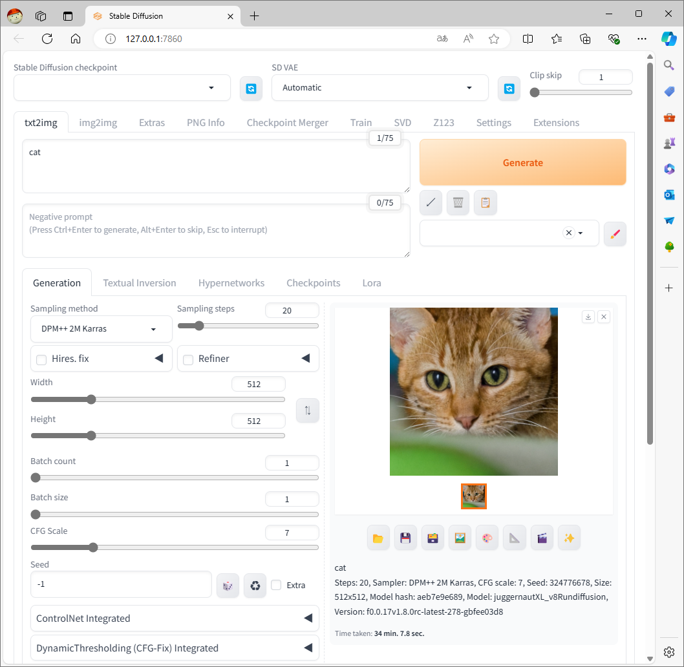Open the PNG Info tab

206,123
